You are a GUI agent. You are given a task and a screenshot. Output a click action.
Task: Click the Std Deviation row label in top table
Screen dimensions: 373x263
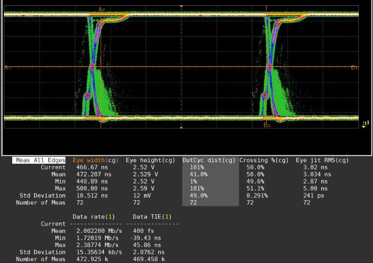(42, 196)
